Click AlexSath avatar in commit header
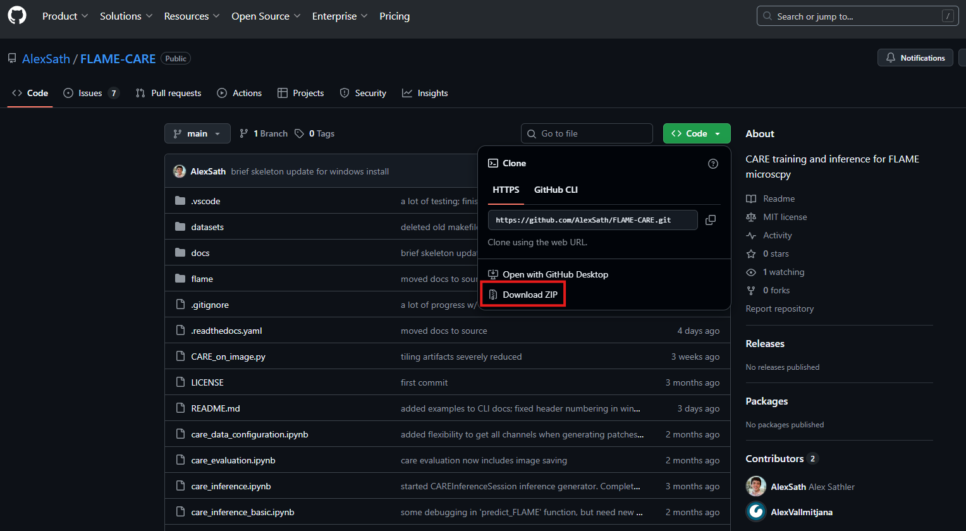966x531 pixels. point(180,171)
